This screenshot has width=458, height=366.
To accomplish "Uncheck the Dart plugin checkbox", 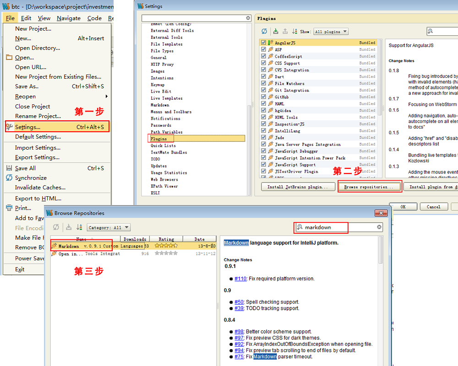I will (x=263, y=76).
